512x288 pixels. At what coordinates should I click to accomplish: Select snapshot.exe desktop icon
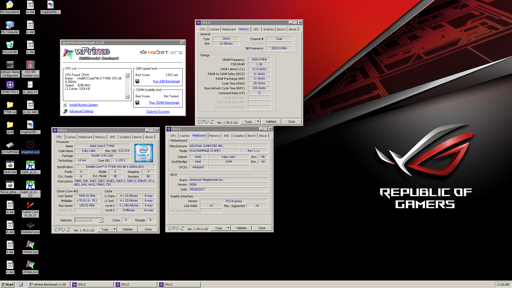click(x=30, y=147)
